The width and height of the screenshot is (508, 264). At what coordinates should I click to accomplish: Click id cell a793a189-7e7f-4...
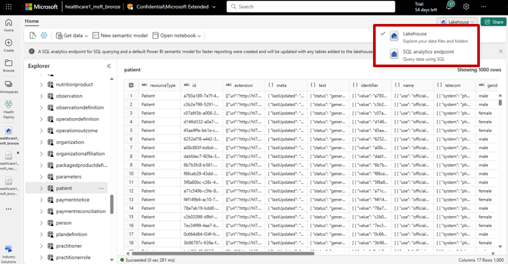[x=201, y=96]
